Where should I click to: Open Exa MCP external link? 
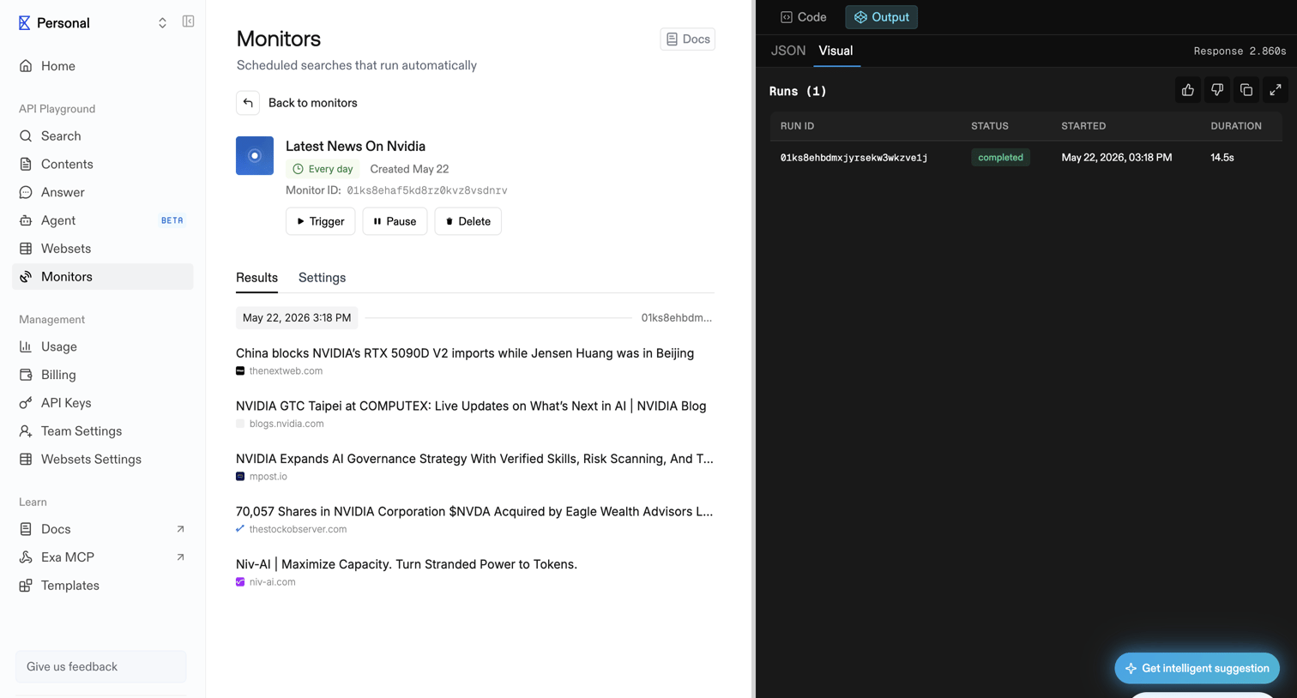coord(103,557)
